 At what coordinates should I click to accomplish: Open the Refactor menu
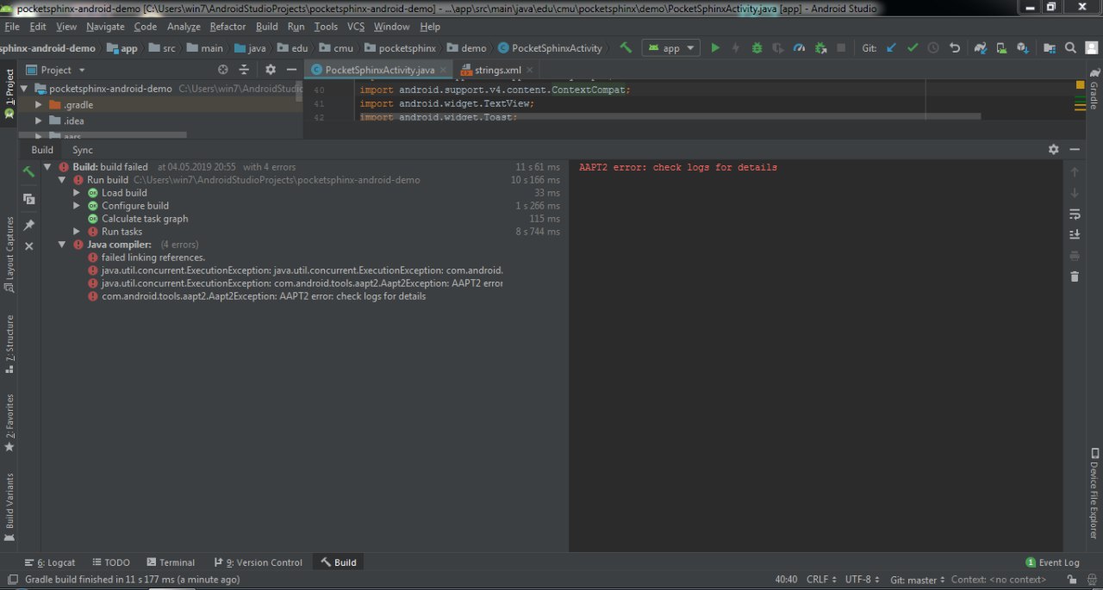pyautogui.click(x=227, y=27)
